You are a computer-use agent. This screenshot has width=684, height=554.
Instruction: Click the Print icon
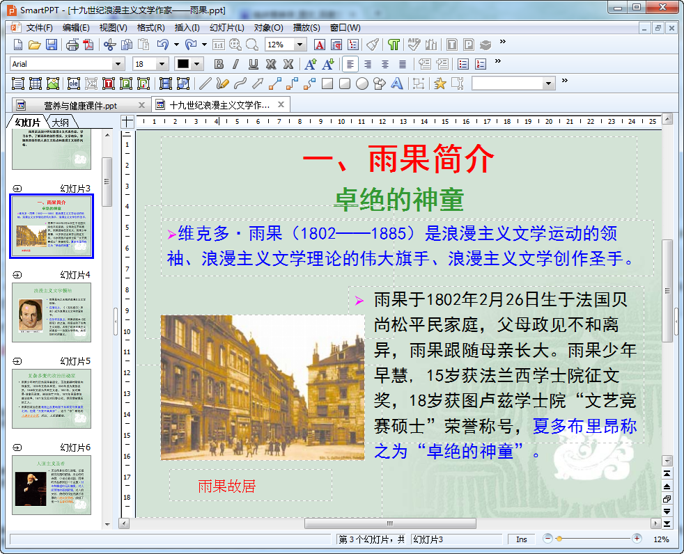[72, 45]
